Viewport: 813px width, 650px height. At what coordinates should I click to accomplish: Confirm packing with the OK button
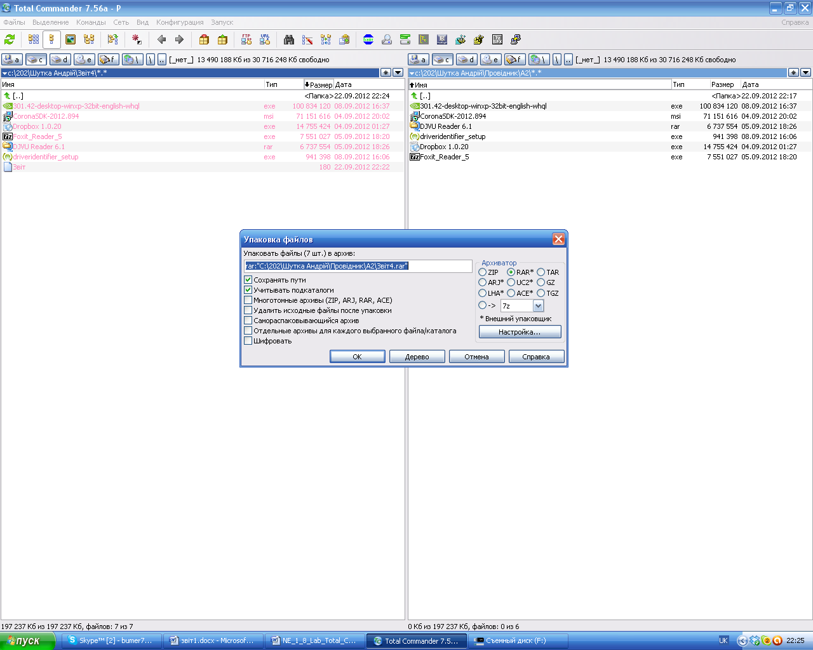click(x=358, y=357)
